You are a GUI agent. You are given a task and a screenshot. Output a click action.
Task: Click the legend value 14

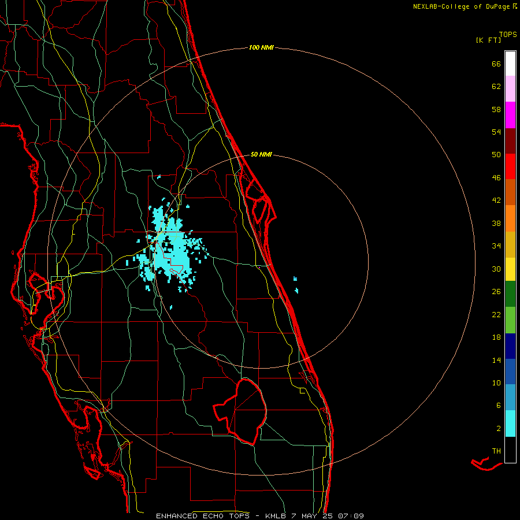point(496,360)
